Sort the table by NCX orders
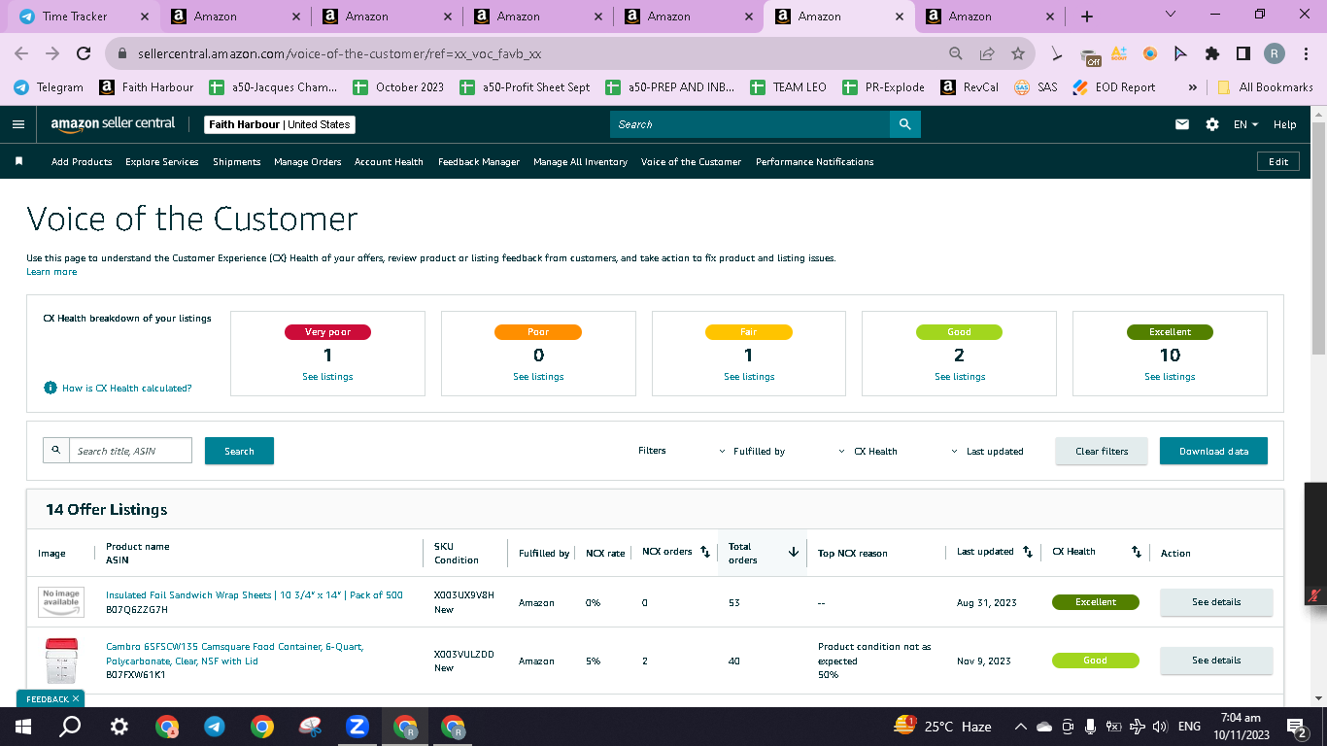 (x=705, y=552)
